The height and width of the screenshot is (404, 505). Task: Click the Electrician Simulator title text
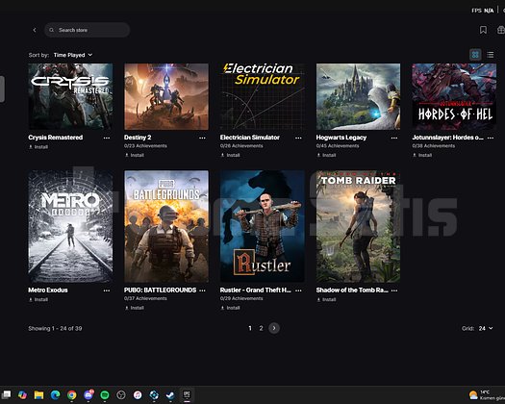[250, 138]
